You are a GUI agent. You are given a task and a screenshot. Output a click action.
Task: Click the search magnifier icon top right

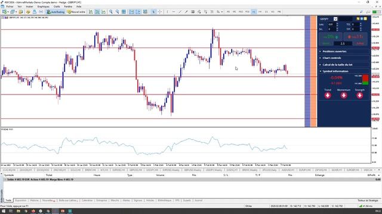[361, 12]
